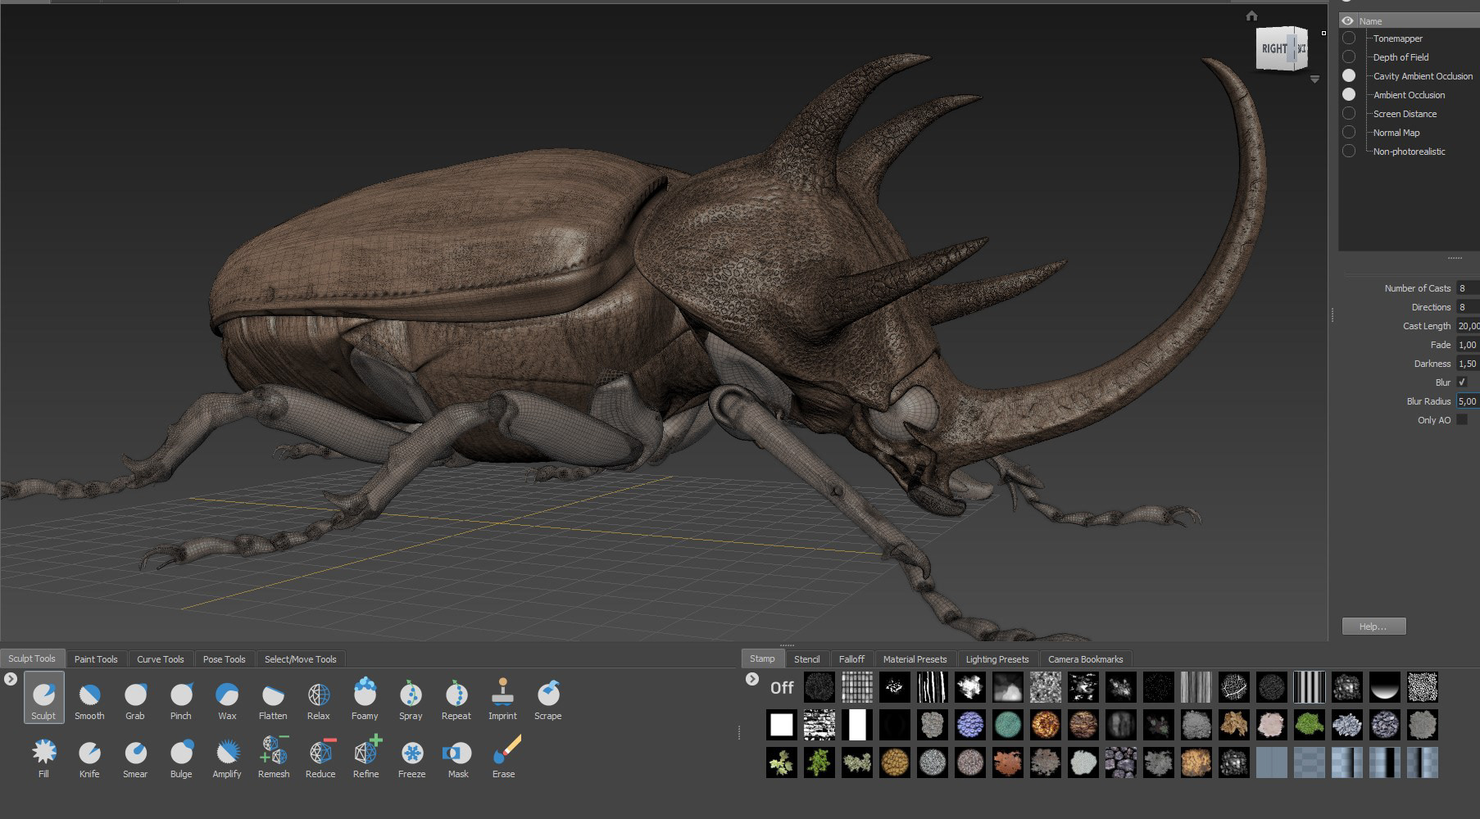
Task: Click the Blur Radius value field
Action: 1467,401
